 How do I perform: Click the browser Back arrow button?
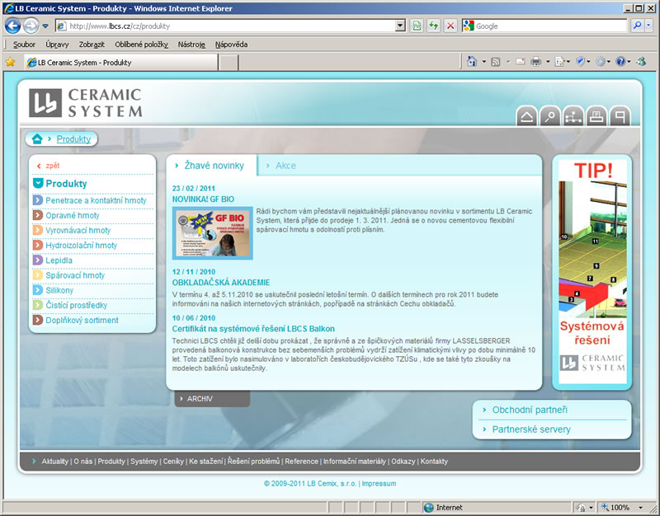13,26
